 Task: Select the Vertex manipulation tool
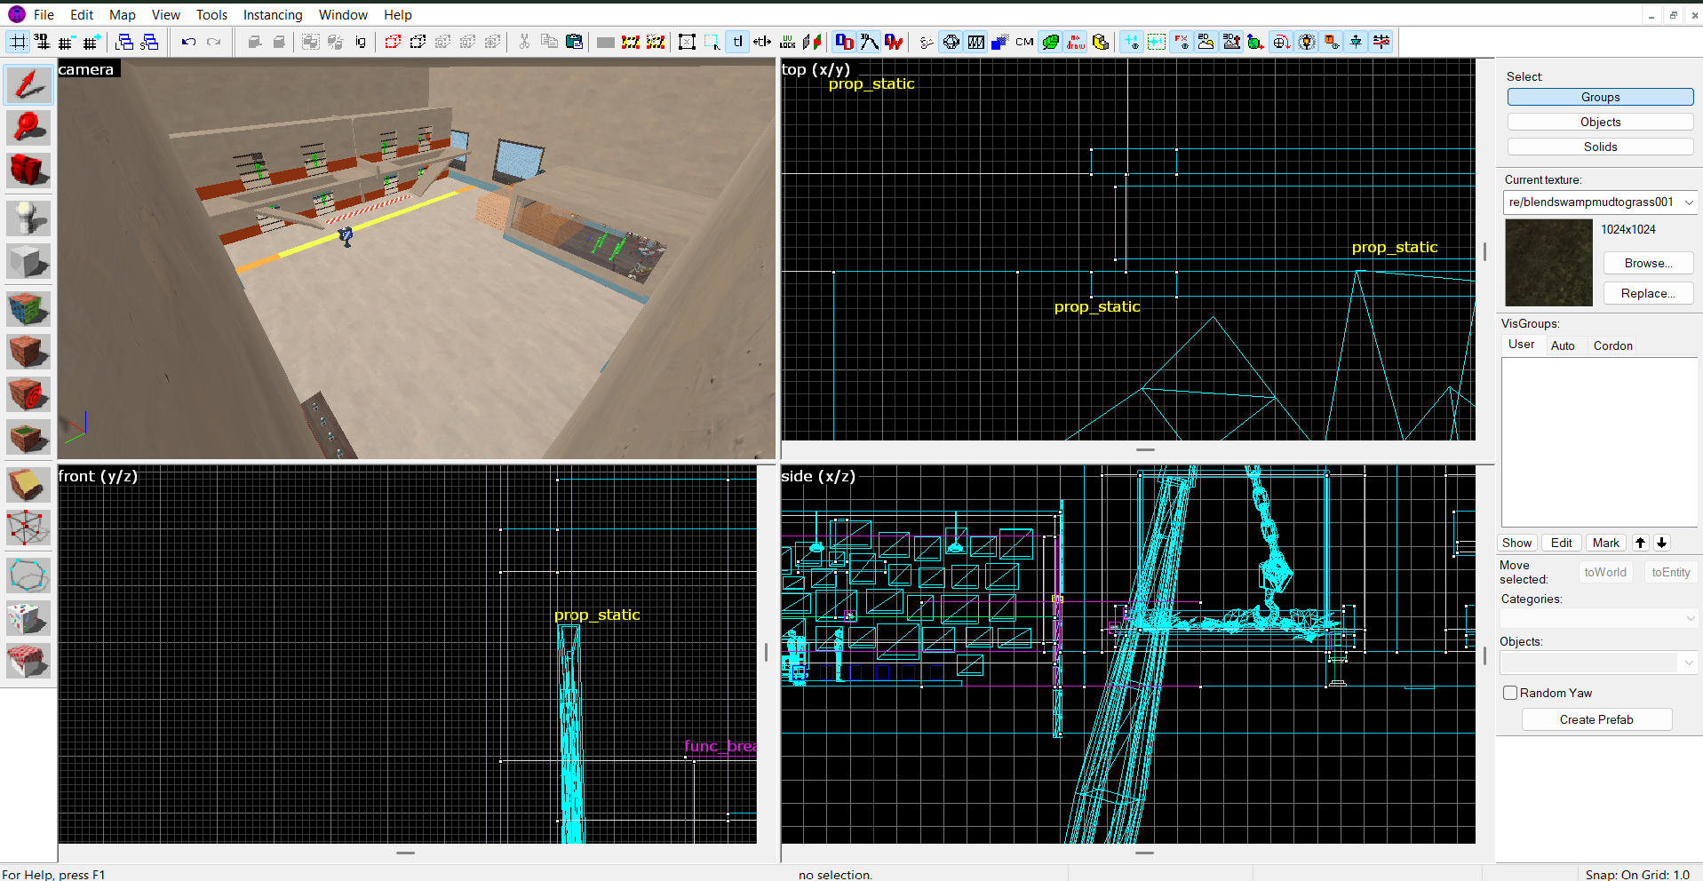tap(28, 528)
